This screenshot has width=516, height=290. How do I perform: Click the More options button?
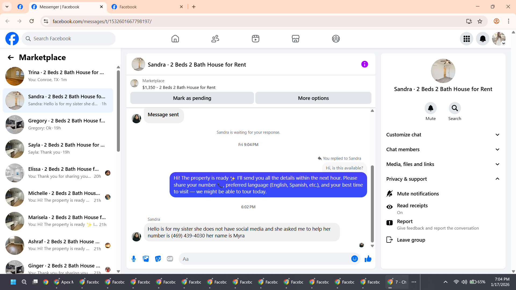coord(313,98)
